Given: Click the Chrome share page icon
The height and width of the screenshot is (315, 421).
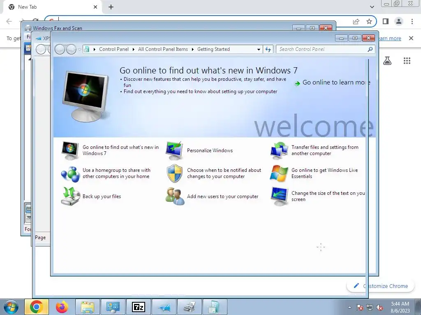Looking at the screenshot, I should pos(356,21).
